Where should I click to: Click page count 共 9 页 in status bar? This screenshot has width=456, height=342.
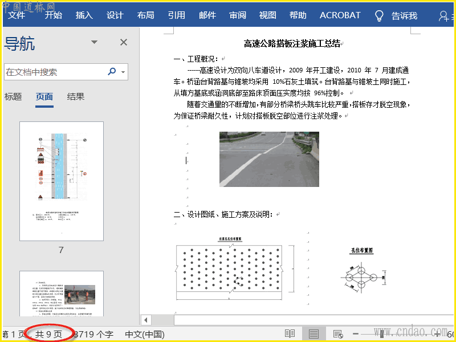pos(48,335)
